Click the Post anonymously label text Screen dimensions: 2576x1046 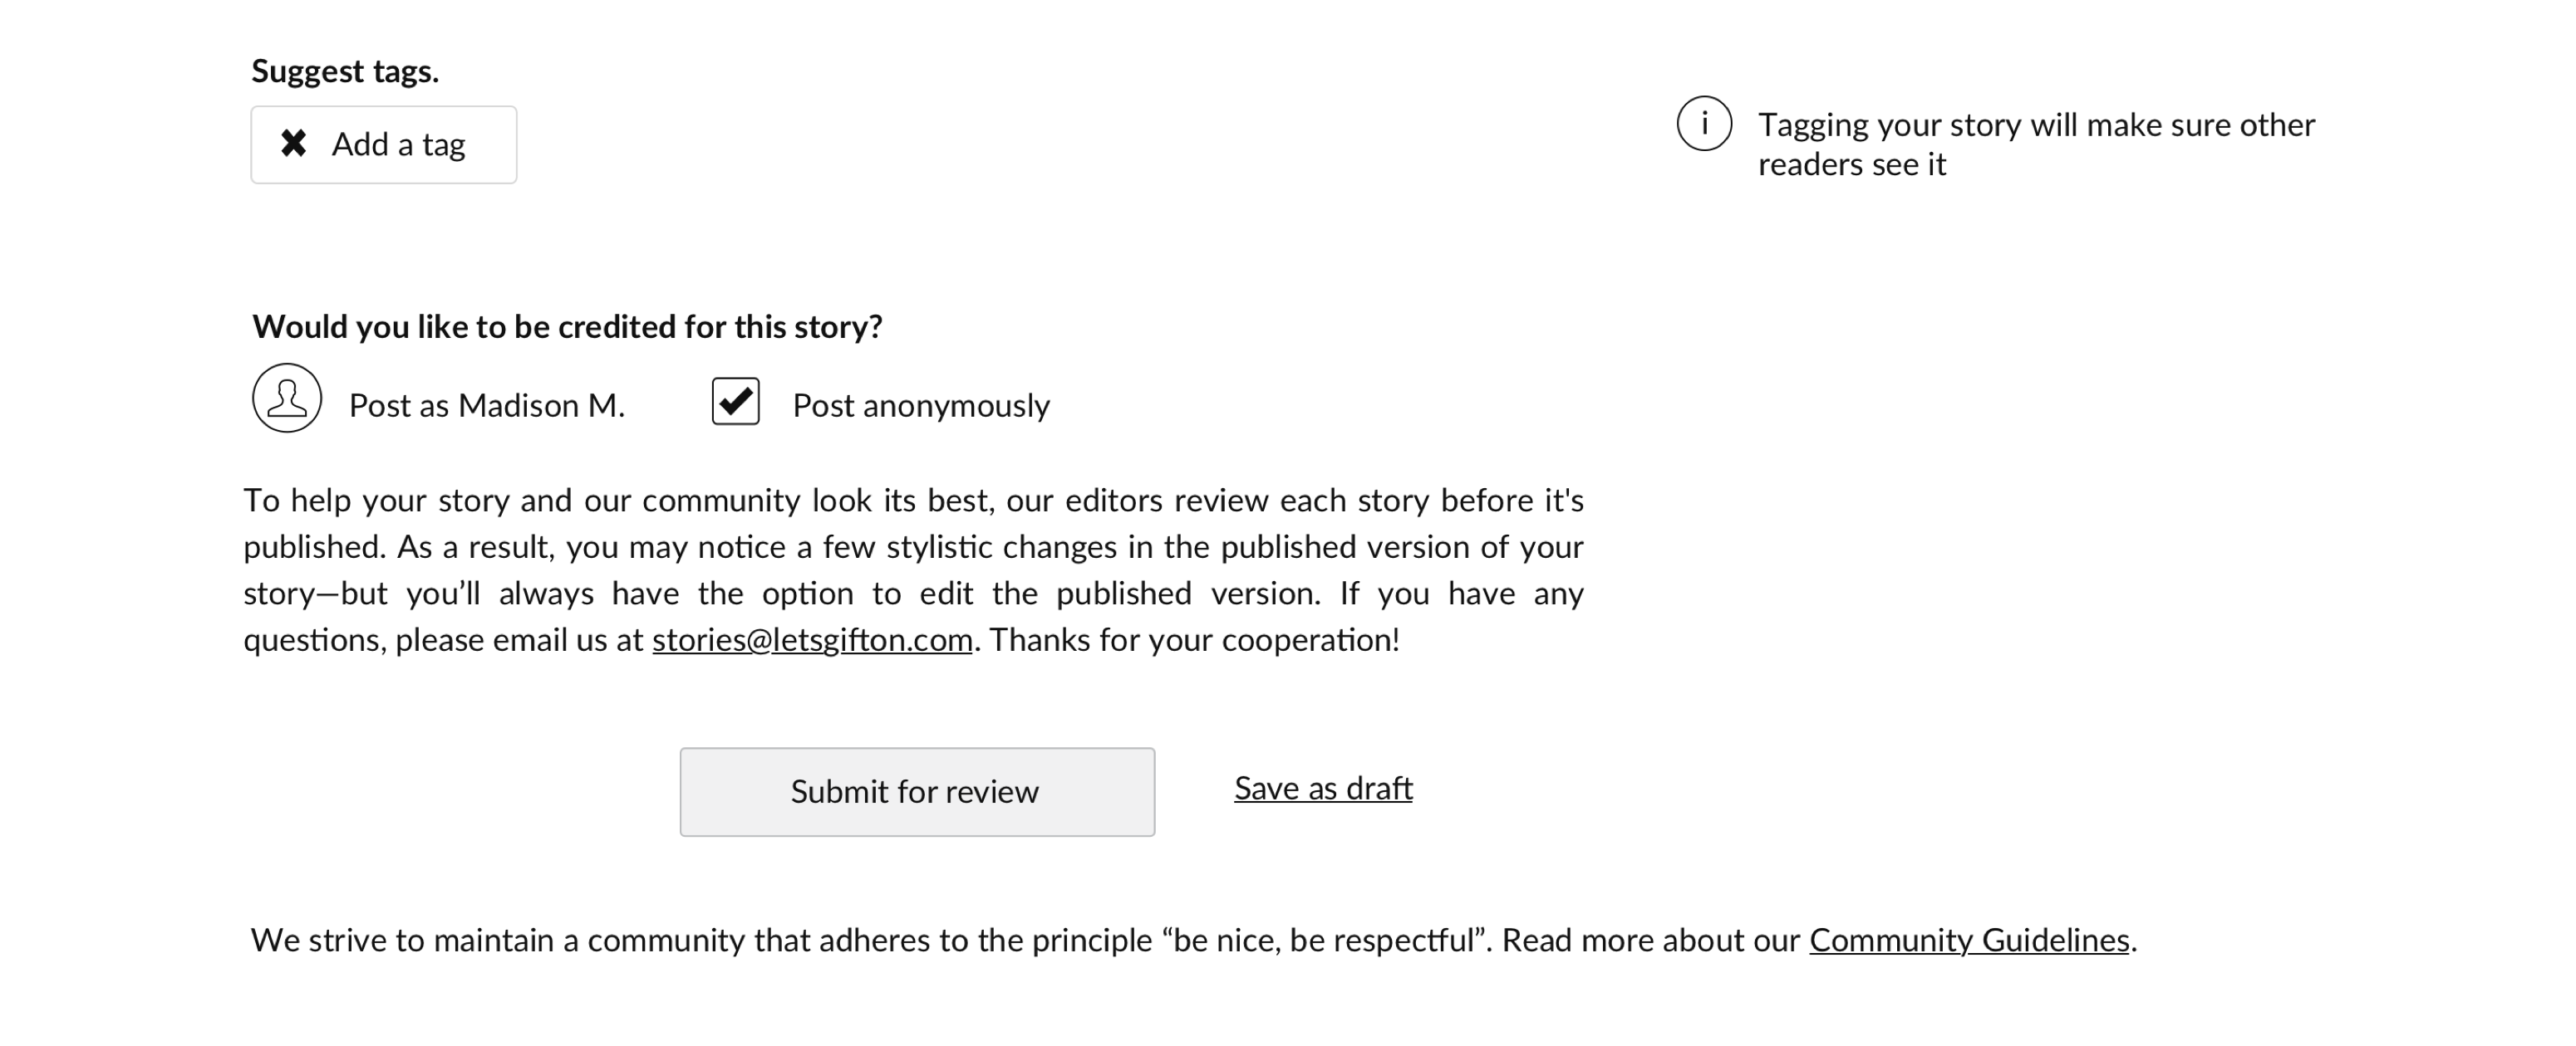click(921, 406)
